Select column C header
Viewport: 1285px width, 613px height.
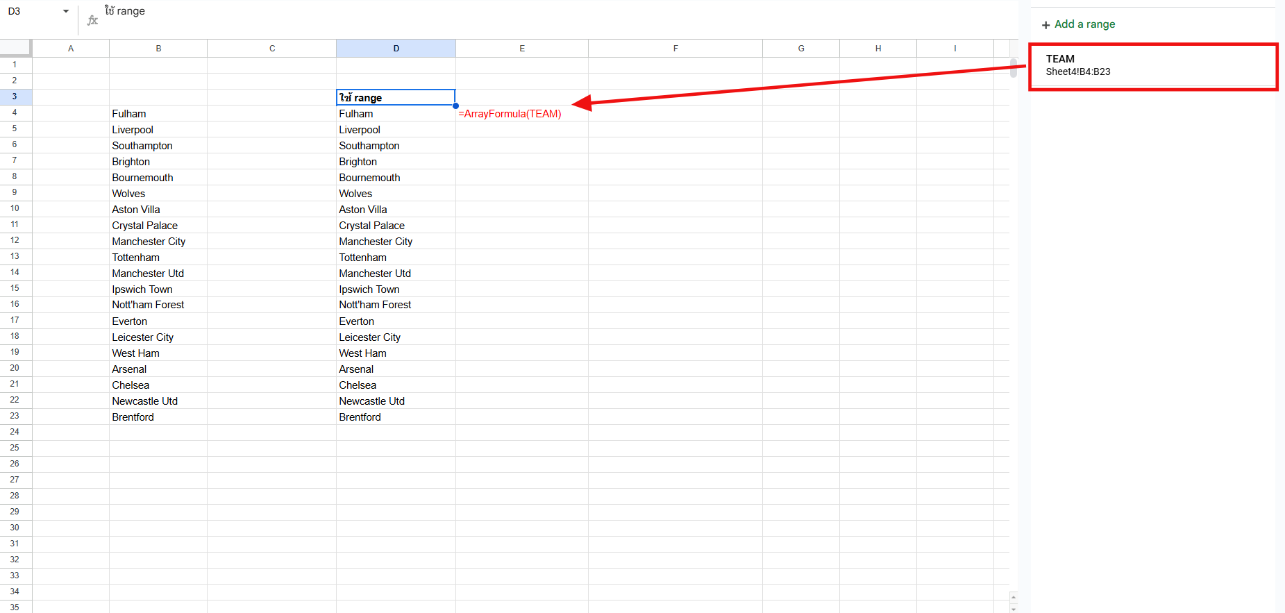coord(272,49)
